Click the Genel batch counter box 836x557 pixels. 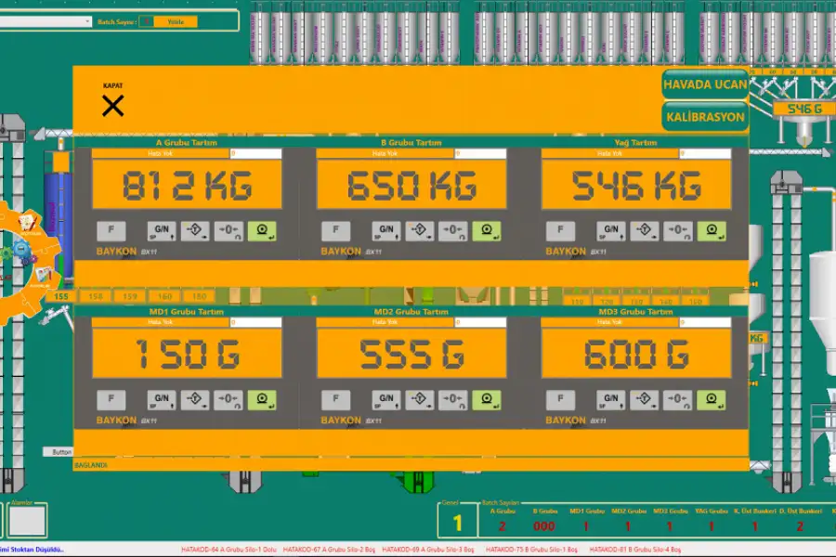[456, 523]
